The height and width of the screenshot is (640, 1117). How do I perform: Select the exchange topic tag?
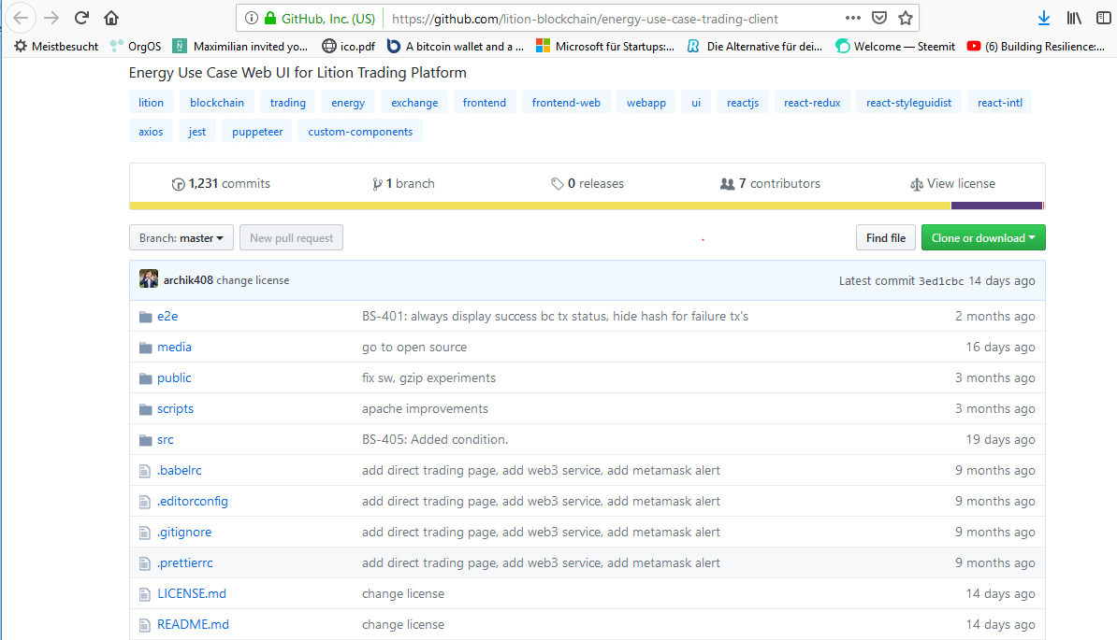click(414, 103)
